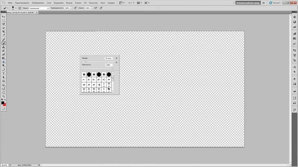Select the Rectangular Marquee tool
The height and width of the screenshot is (167, 298).
pyautogui.click(x=3, y=20)
